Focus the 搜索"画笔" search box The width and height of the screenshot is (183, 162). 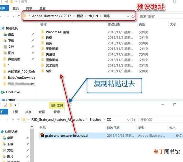tap(161, 16)
